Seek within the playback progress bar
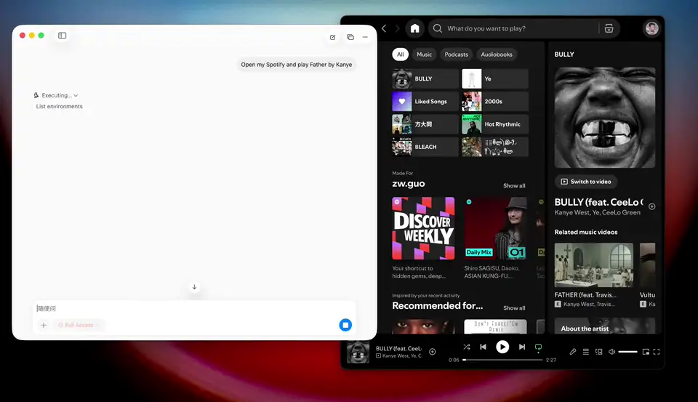The height and width of the screenshot is (402, 698). [x=502, y=360]
